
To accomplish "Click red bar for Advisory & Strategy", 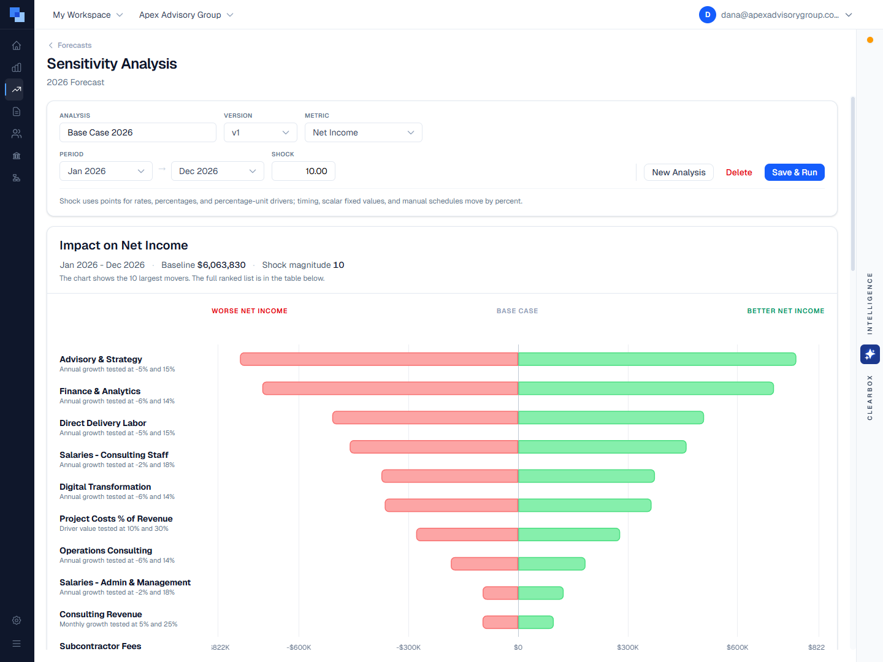I will pyautogui.click(x=379, y=359).
